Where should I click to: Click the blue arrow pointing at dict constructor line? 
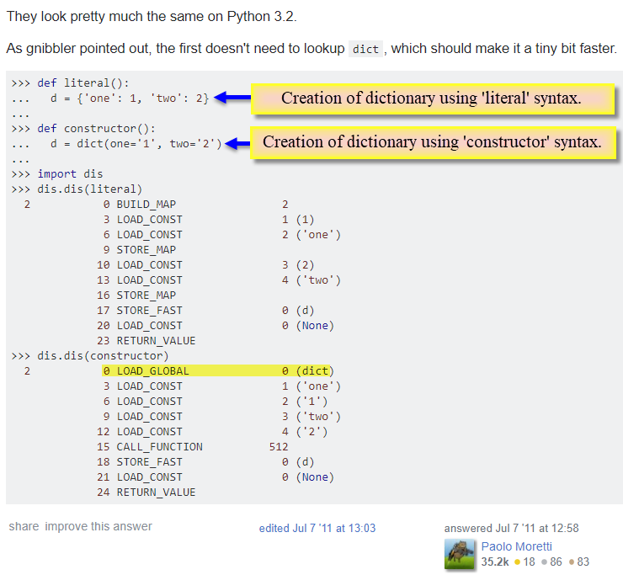coord(238,143)
